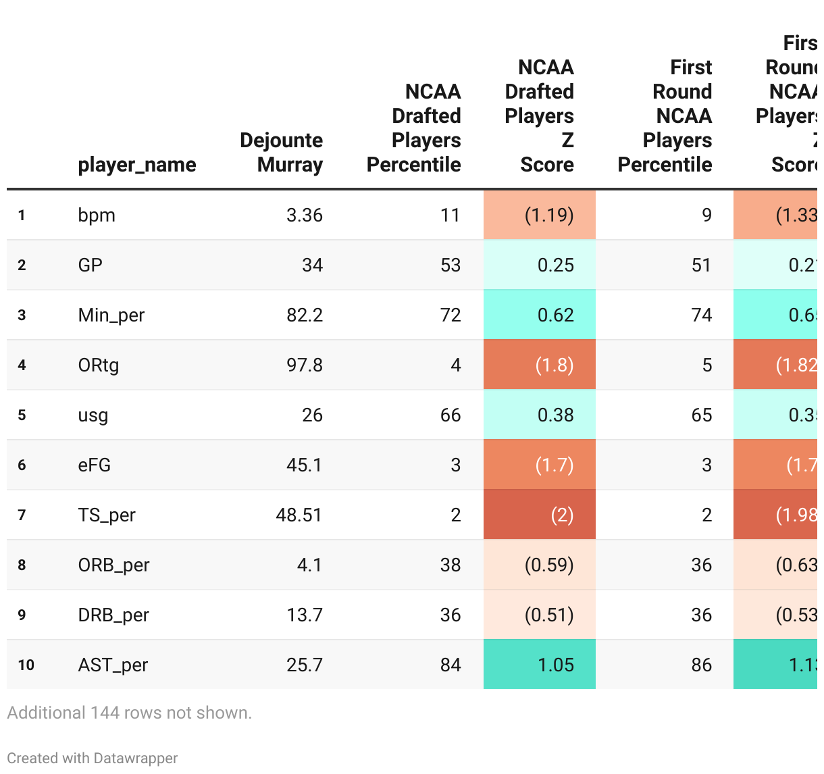Select the bpm row label
824x774 pixels.
[97, 215]
